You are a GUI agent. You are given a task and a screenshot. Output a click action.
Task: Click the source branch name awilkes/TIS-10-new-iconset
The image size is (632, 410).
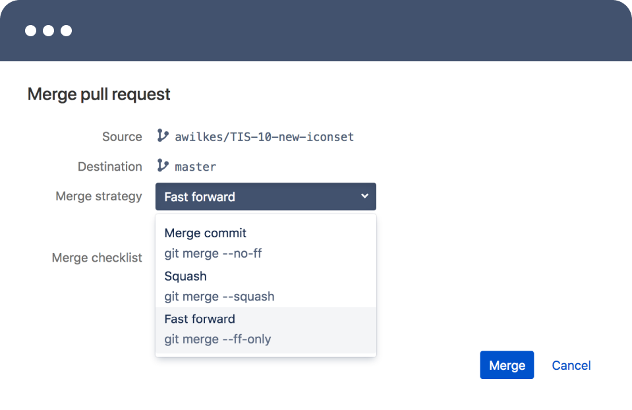pos(264,137)
